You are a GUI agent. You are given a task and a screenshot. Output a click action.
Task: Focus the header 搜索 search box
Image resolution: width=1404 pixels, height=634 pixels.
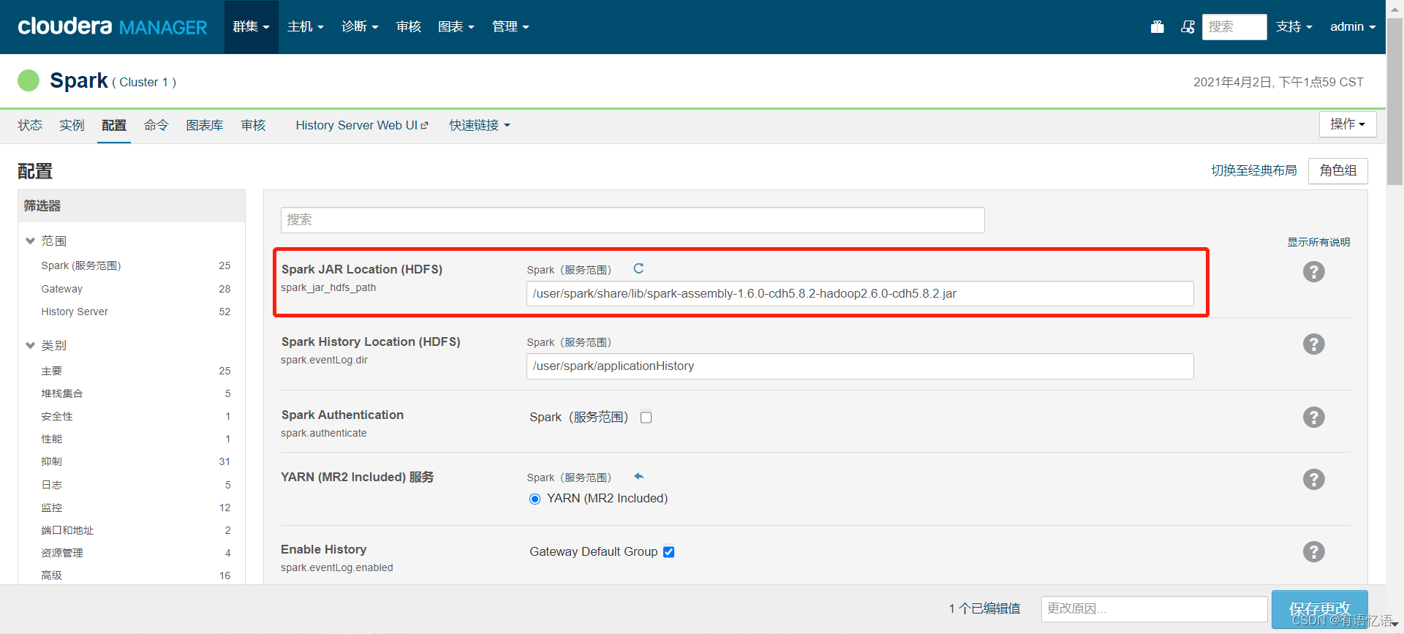(x=1234, y=27)
